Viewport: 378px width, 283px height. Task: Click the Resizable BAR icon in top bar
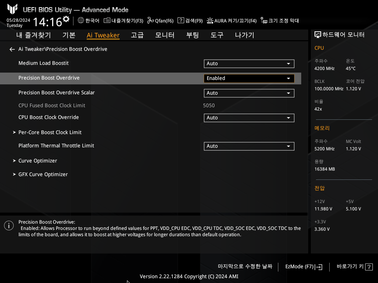point(264,21)
